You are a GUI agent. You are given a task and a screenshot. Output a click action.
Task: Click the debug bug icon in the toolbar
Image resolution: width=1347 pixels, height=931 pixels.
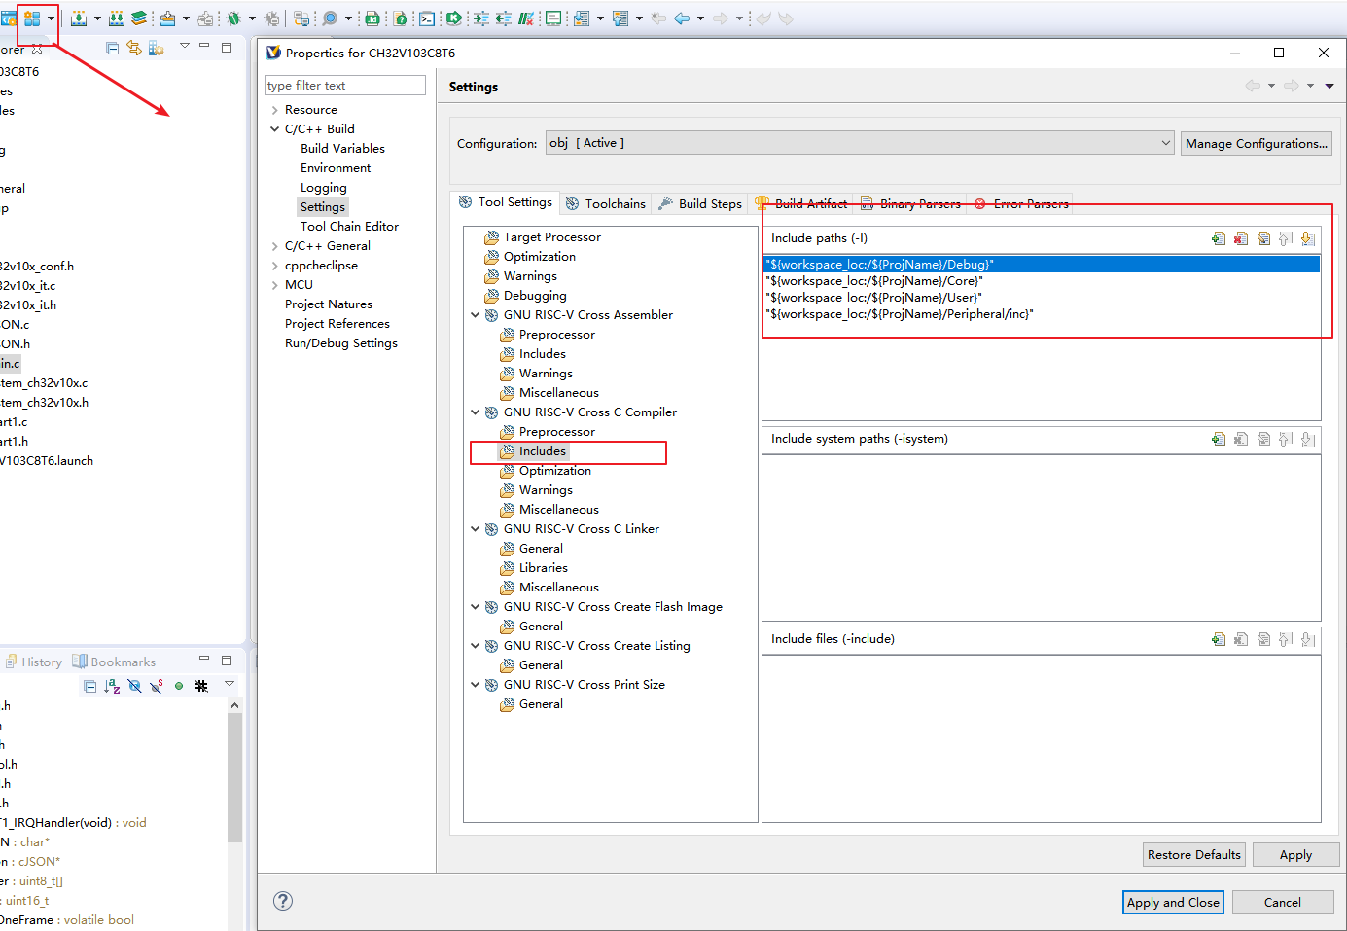[x=233, y=18]
